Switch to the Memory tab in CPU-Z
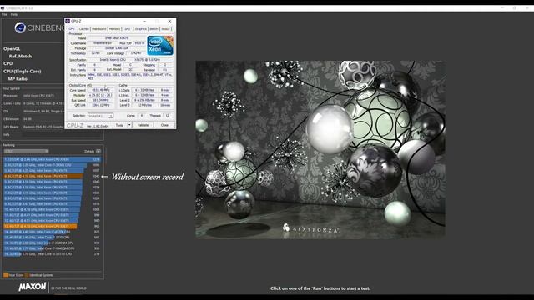The width and height of the screenshot is (534, 300). tap(115, 29)
